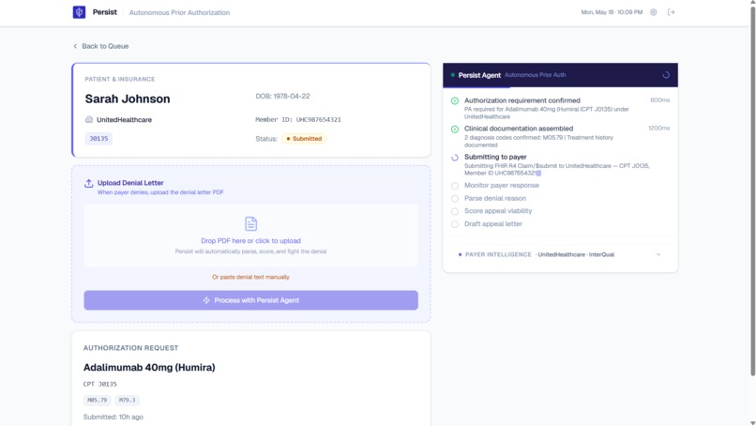
Task: Click the spinner icon in Persist Agent header
Action: (666, 75)
